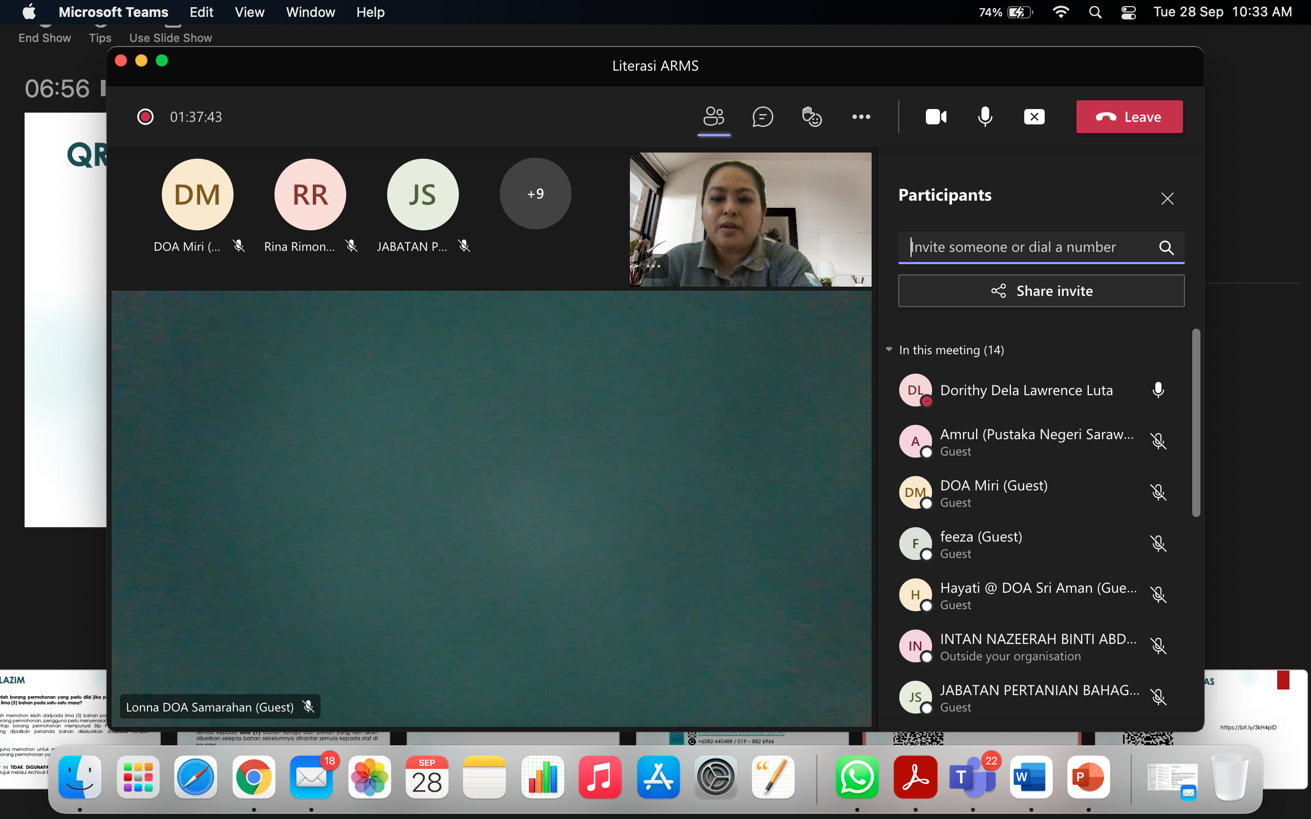The height and width of the screenshot is (819, 1311).
Task: Open the Show participants icon in toolbar
Action: pyautogui.click(x=713, y=117)
